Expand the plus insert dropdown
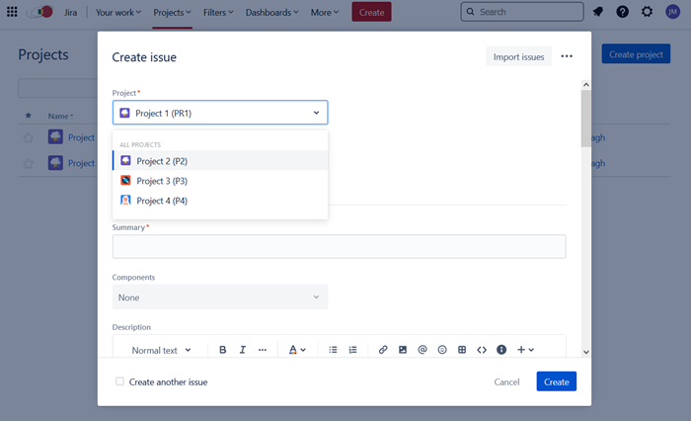This screenshot has height=421, width=691. pos(525,350)
